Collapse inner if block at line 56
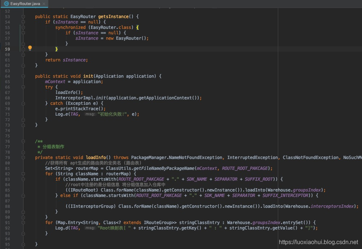 pos(23,33)
